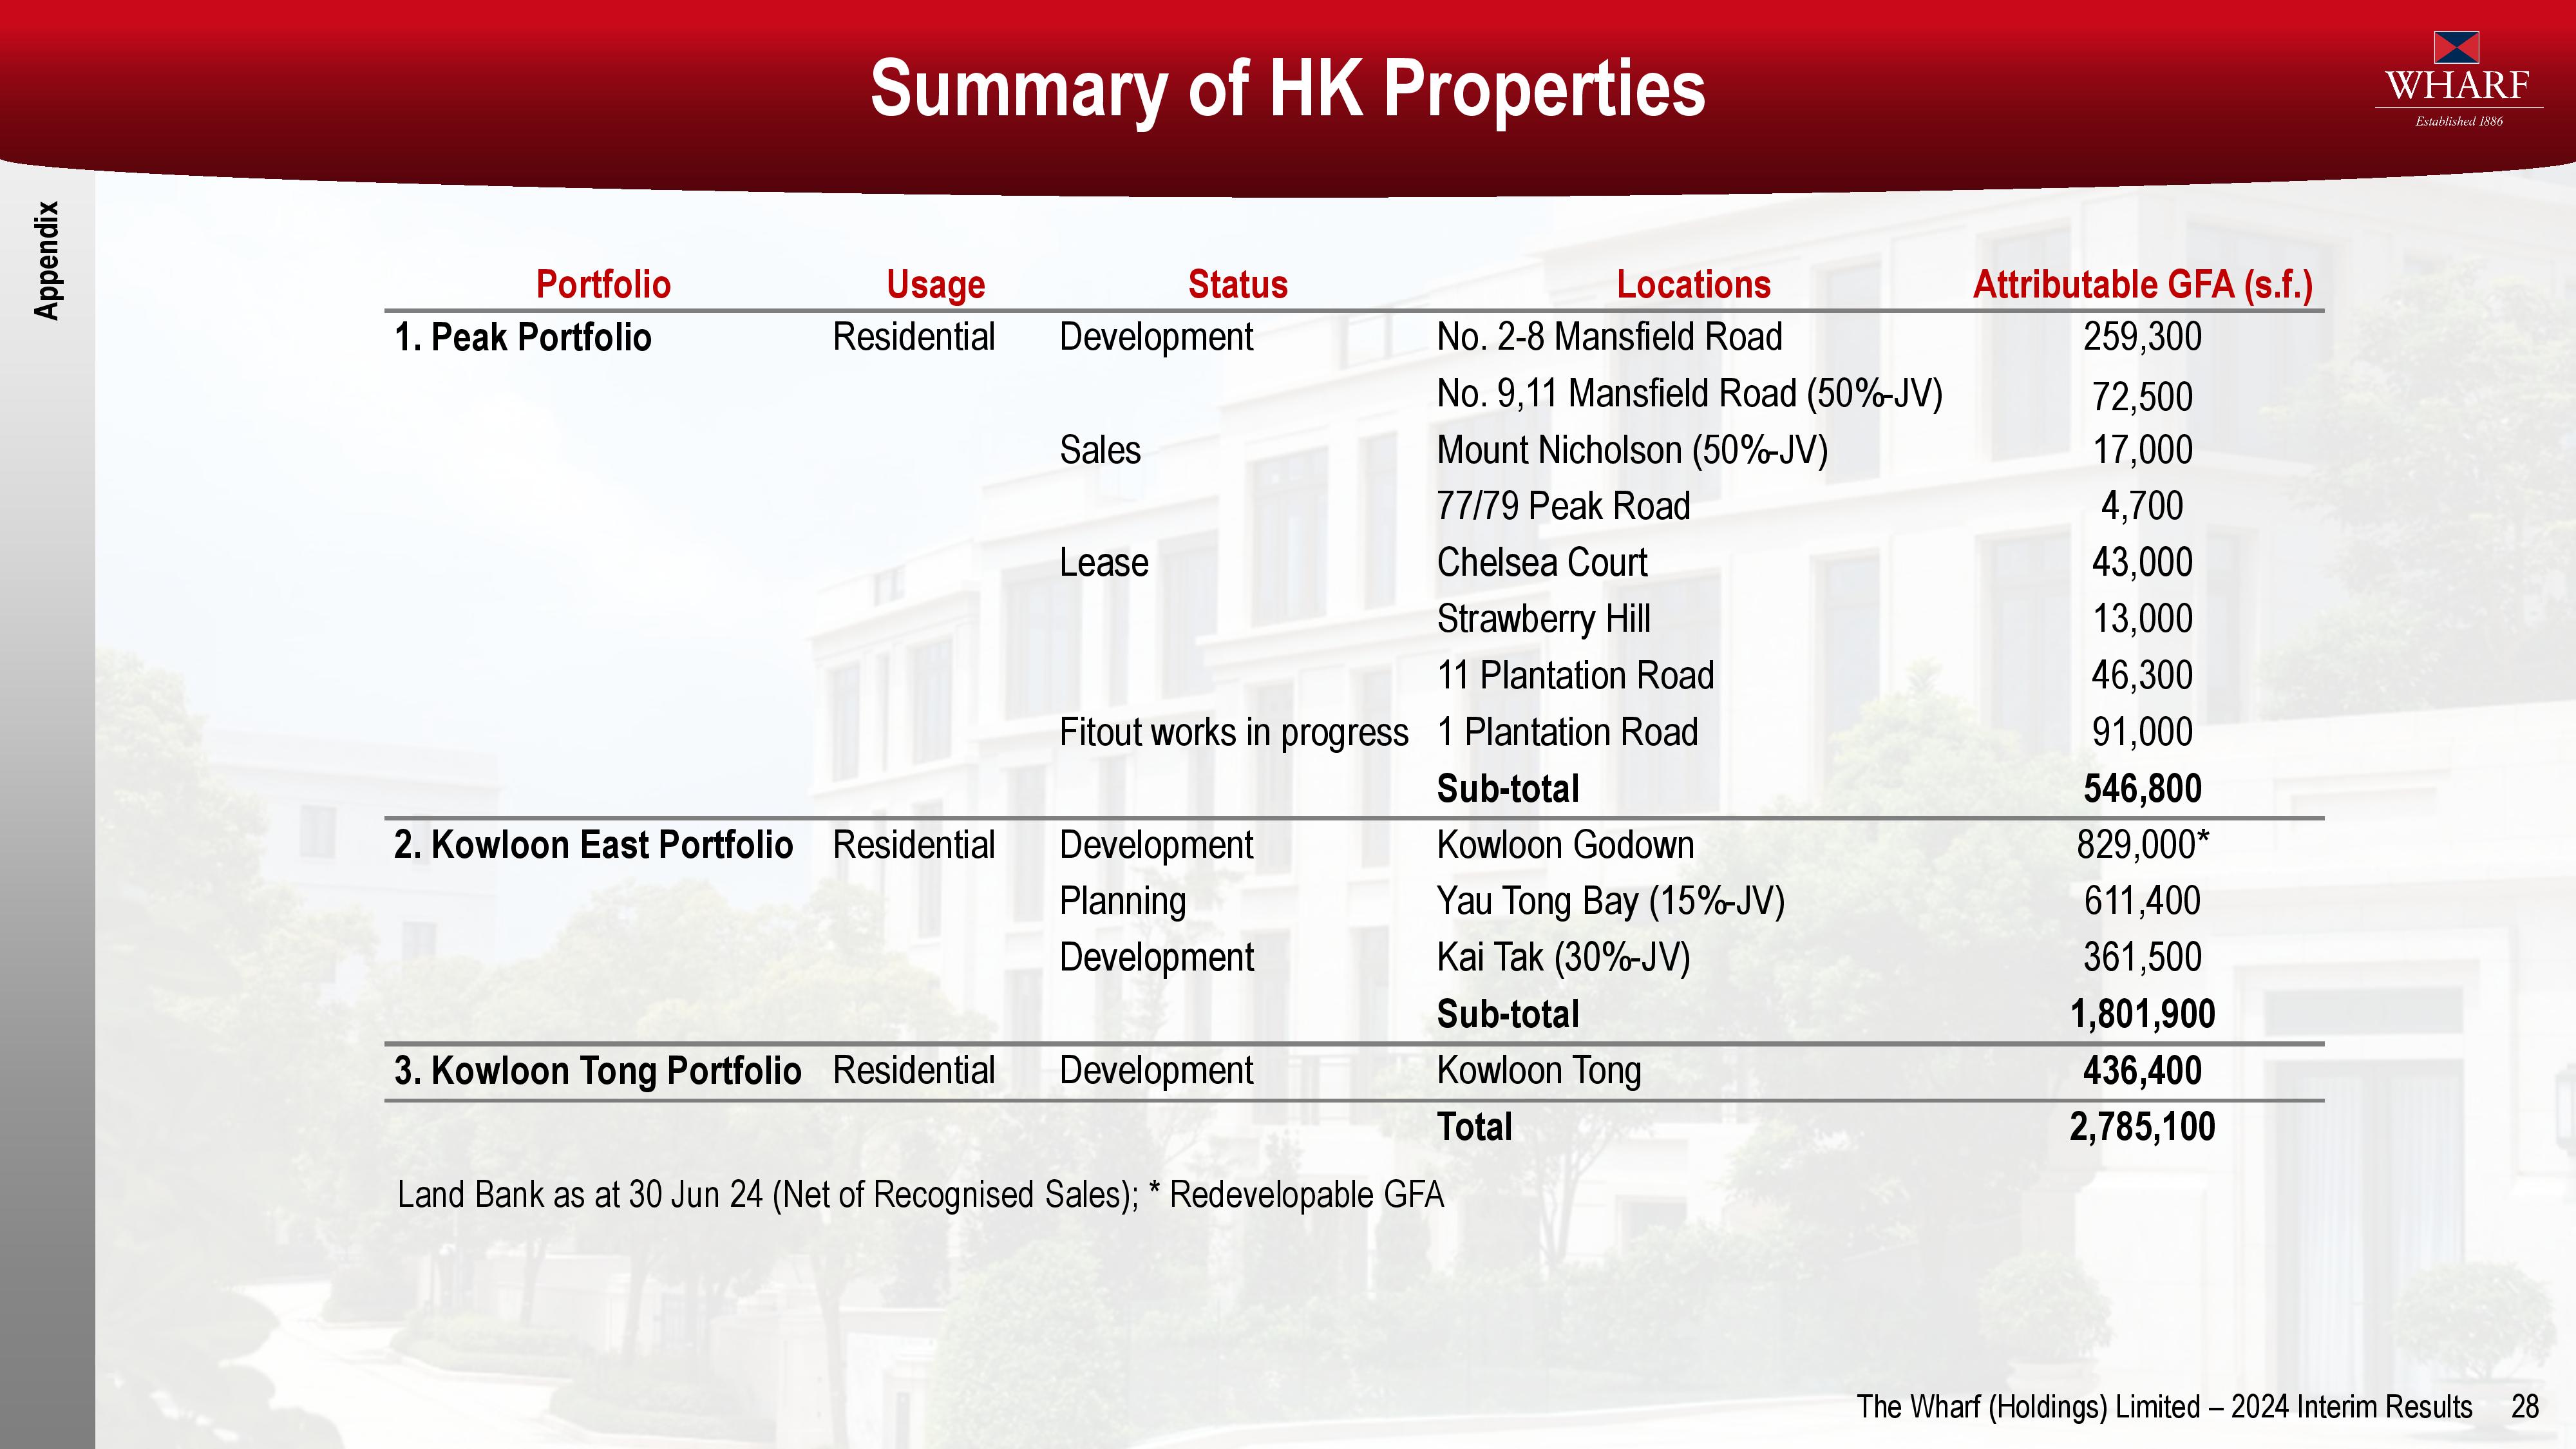Click the GFA value 17,000
This screenshot has height=1449, width=2576.
pos(2143,450)
